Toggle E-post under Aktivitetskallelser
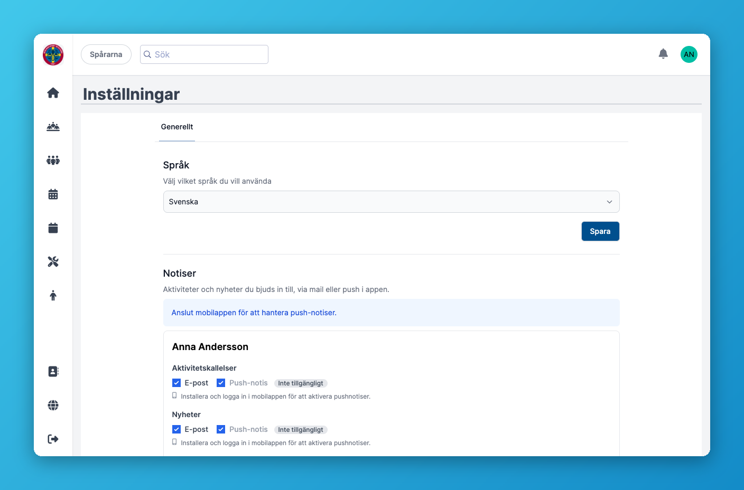The width and height of the screenshot is (744, 490). click(176, 383)
